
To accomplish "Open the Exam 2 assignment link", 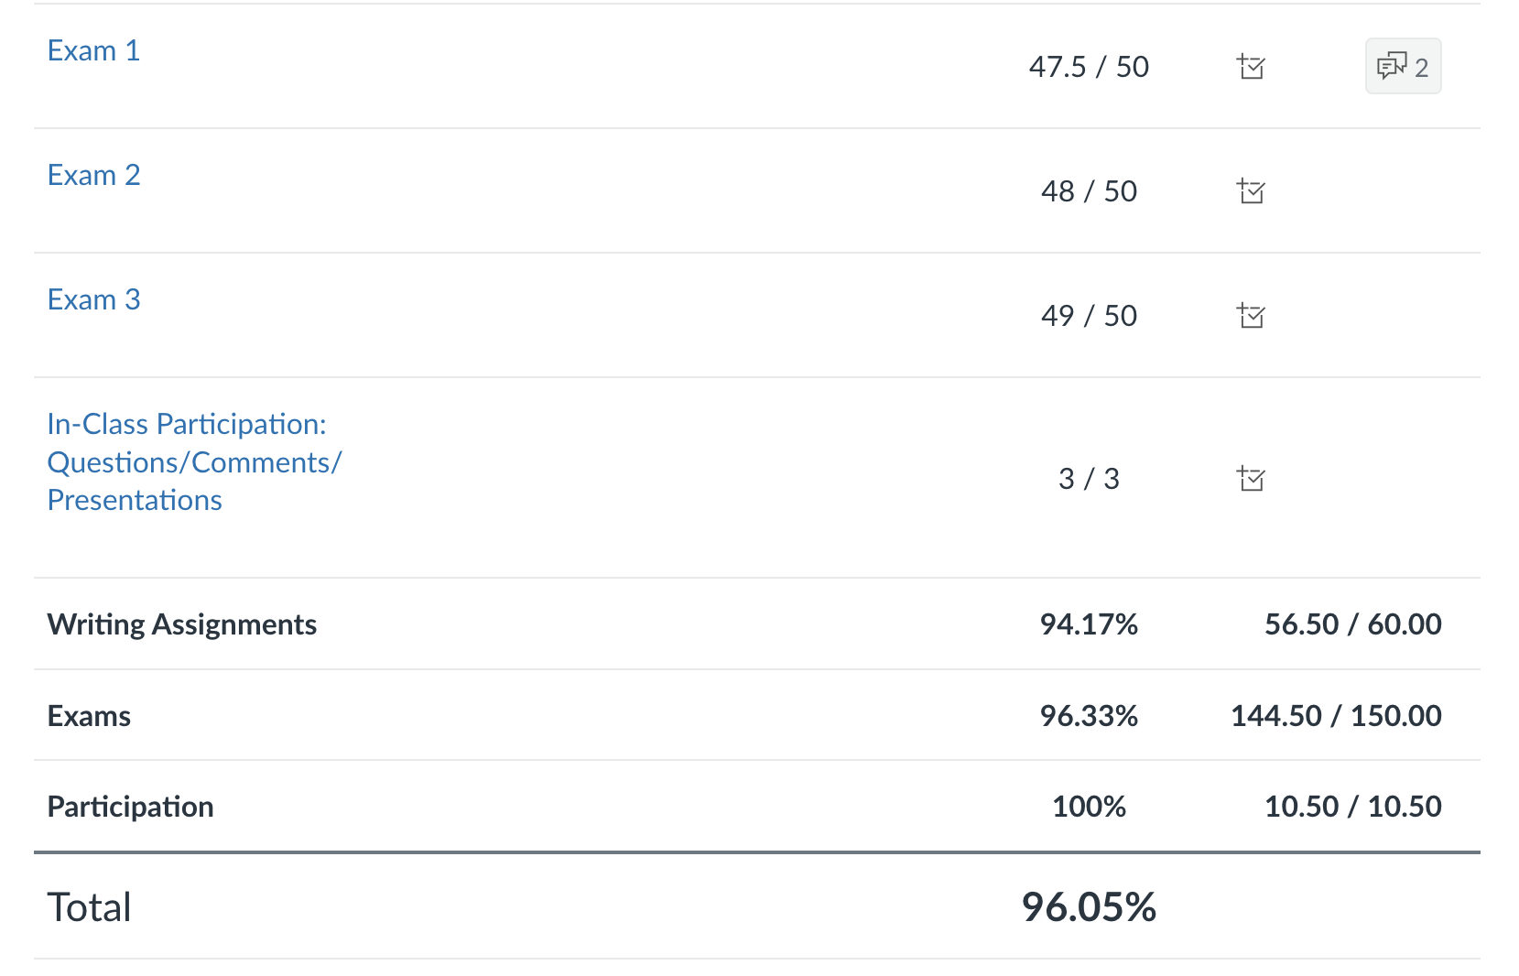I will (93, 175).
